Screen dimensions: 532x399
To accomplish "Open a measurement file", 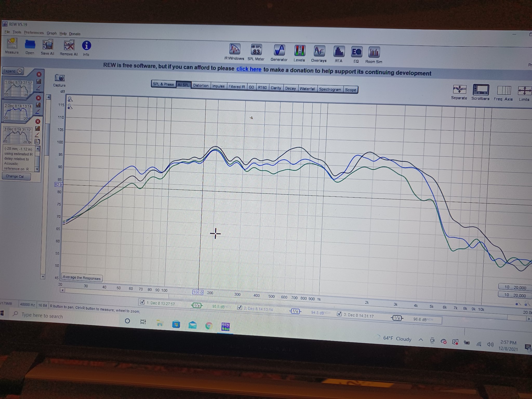I will point(30,47).
